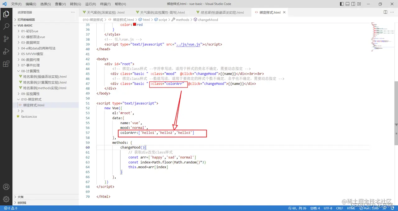The height and width of the screenshot is (211, 398).
Task: Open the Accounts menu icon
Action: (6, 187)
